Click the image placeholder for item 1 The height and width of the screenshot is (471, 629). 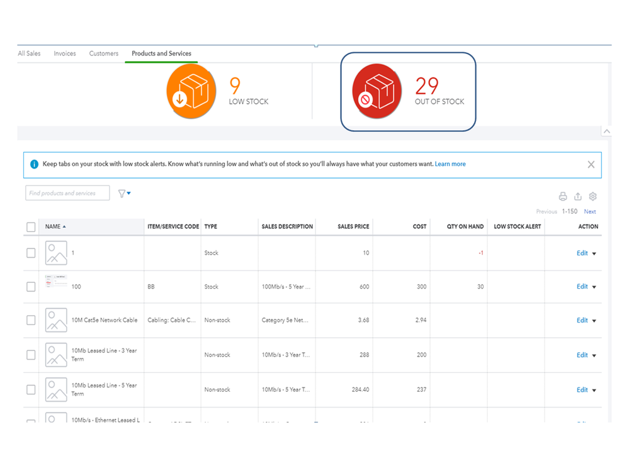[56, 253]
